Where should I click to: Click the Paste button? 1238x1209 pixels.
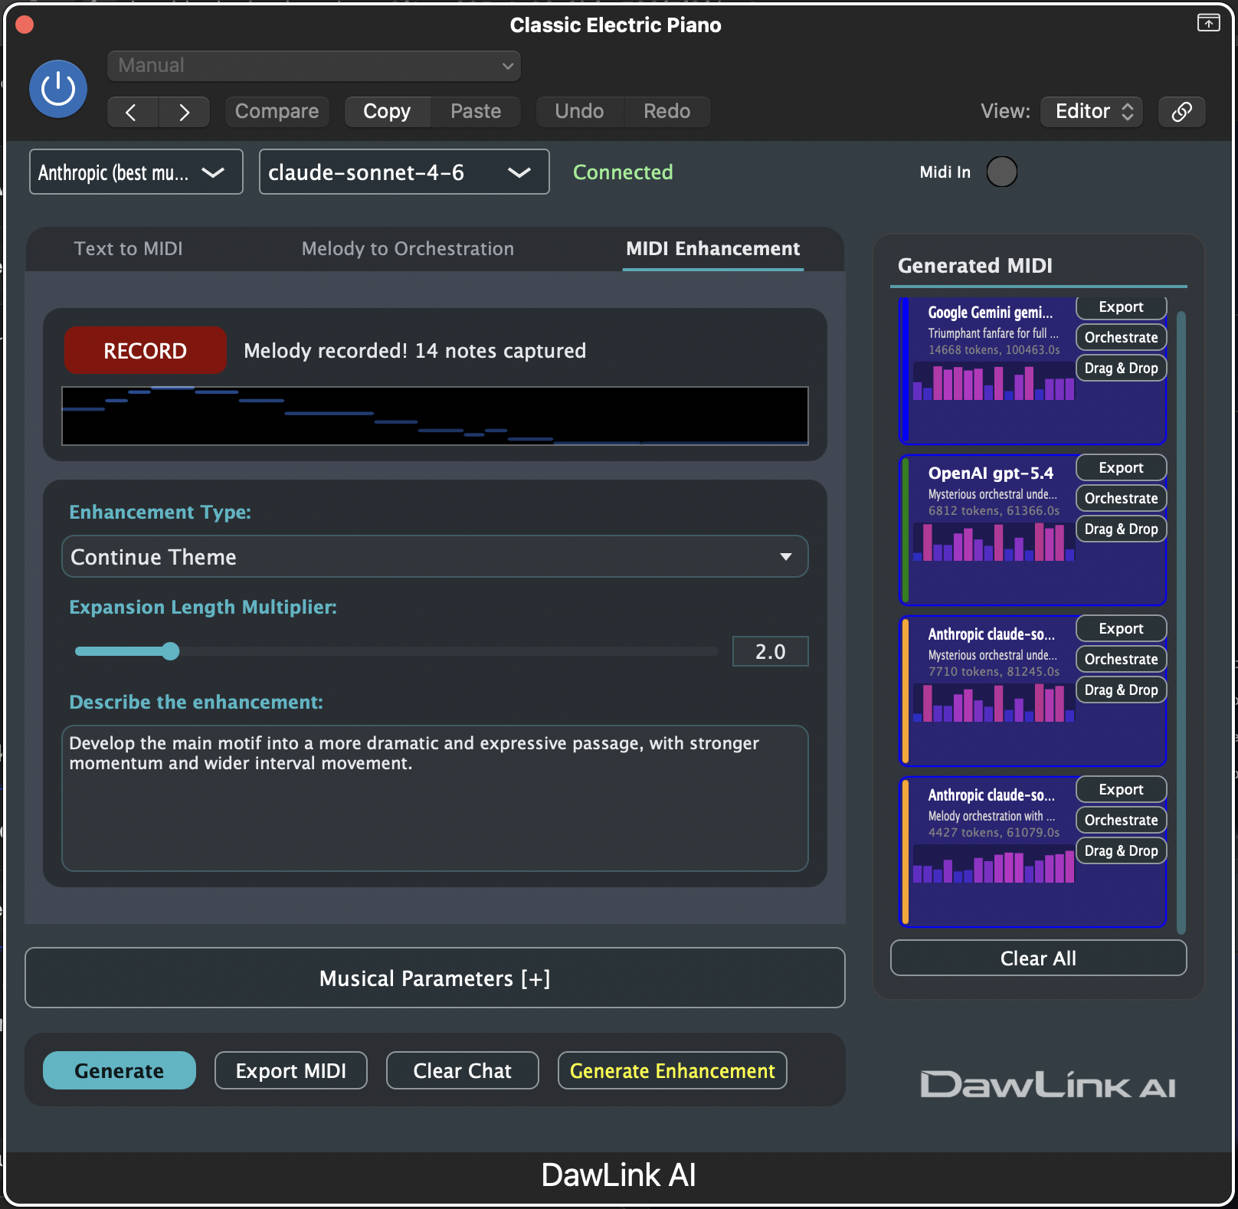coord(476,112)
